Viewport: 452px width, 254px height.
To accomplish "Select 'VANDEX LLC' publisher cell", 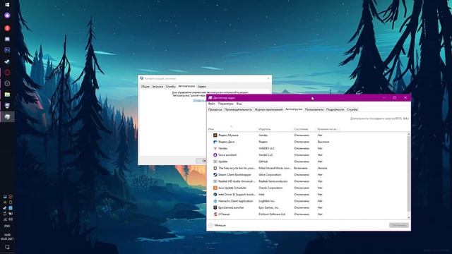I will click(266, 148).
